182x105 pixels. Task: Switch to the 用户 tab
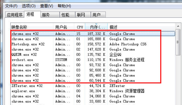click(x=96, y=15)
